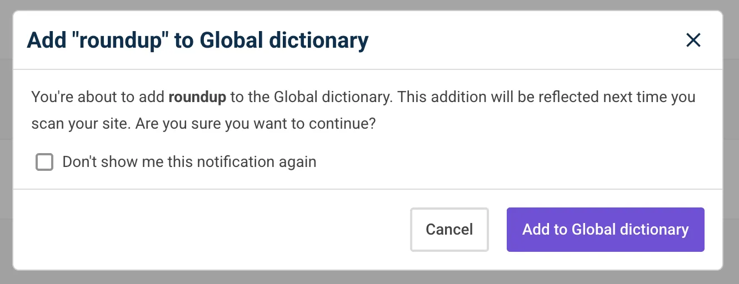Dismiss the modal using the top-right X
The height and width of the screenshot is (284, 739).
(x=693, y=40)
